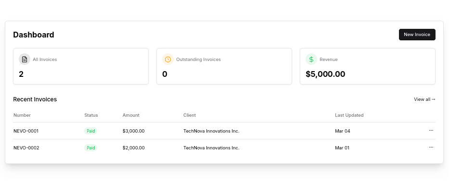The image size is (449, 184).
Task: Click the Amount column header
Action: (131, 115)
